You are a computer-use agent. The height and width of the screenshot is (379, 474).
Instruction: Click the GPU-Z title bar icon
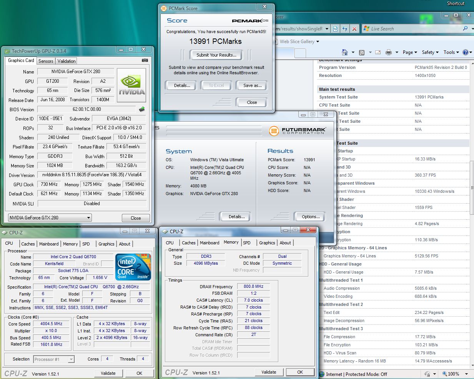coord(7,51)
